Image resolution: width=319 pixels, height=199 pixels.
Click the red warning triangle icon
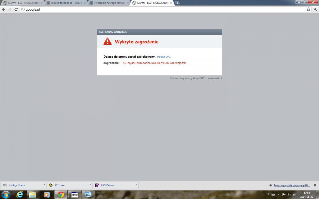coord(107,41)
